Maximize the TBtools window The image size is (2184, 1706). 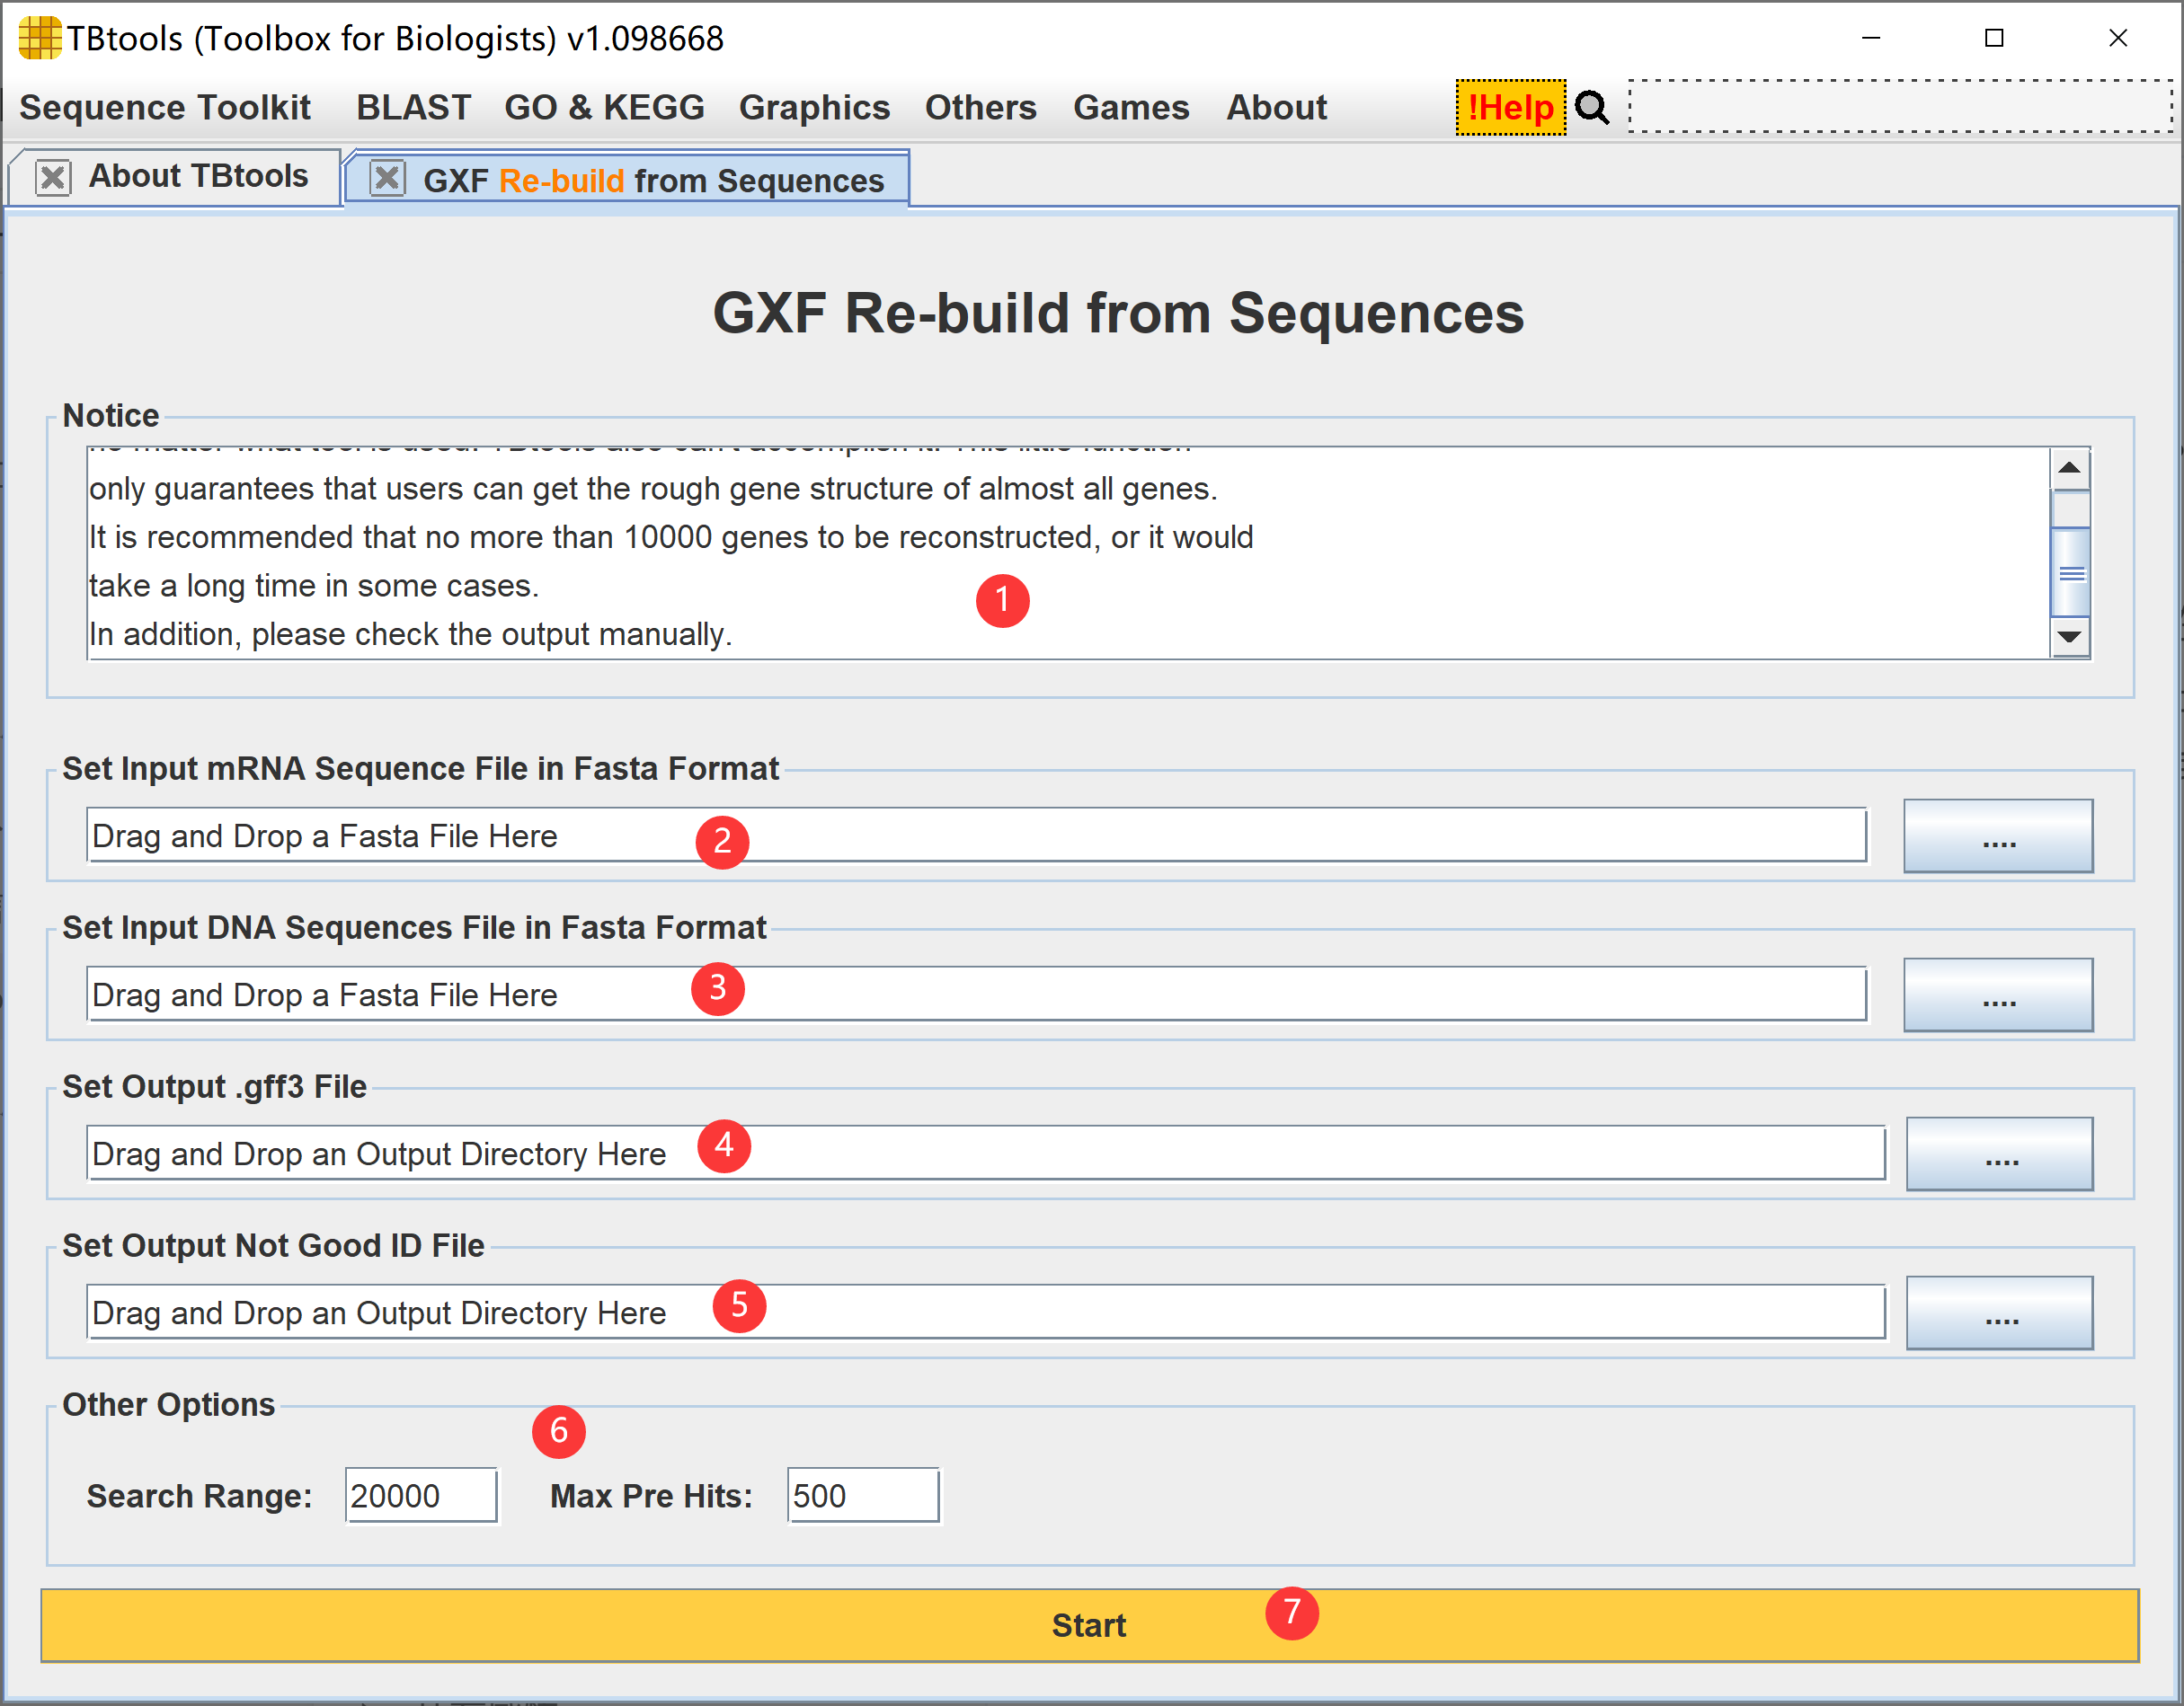pos(1994,38)
